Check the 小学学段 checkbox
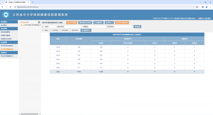This screenshot has height=115, width=213. (x=50, y=30)
